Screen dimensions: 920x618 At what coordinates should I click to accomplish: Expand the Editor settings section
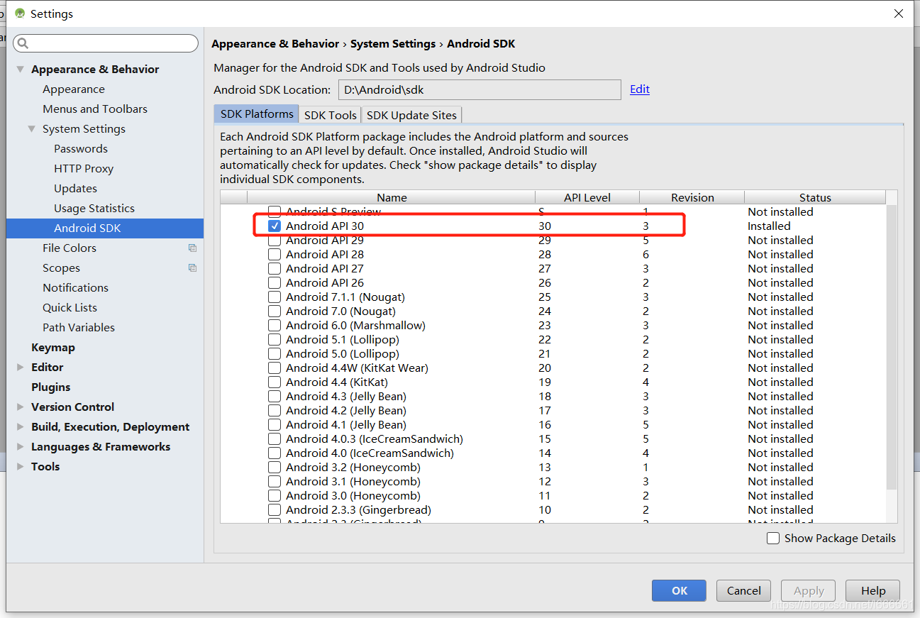coord(20,367)
